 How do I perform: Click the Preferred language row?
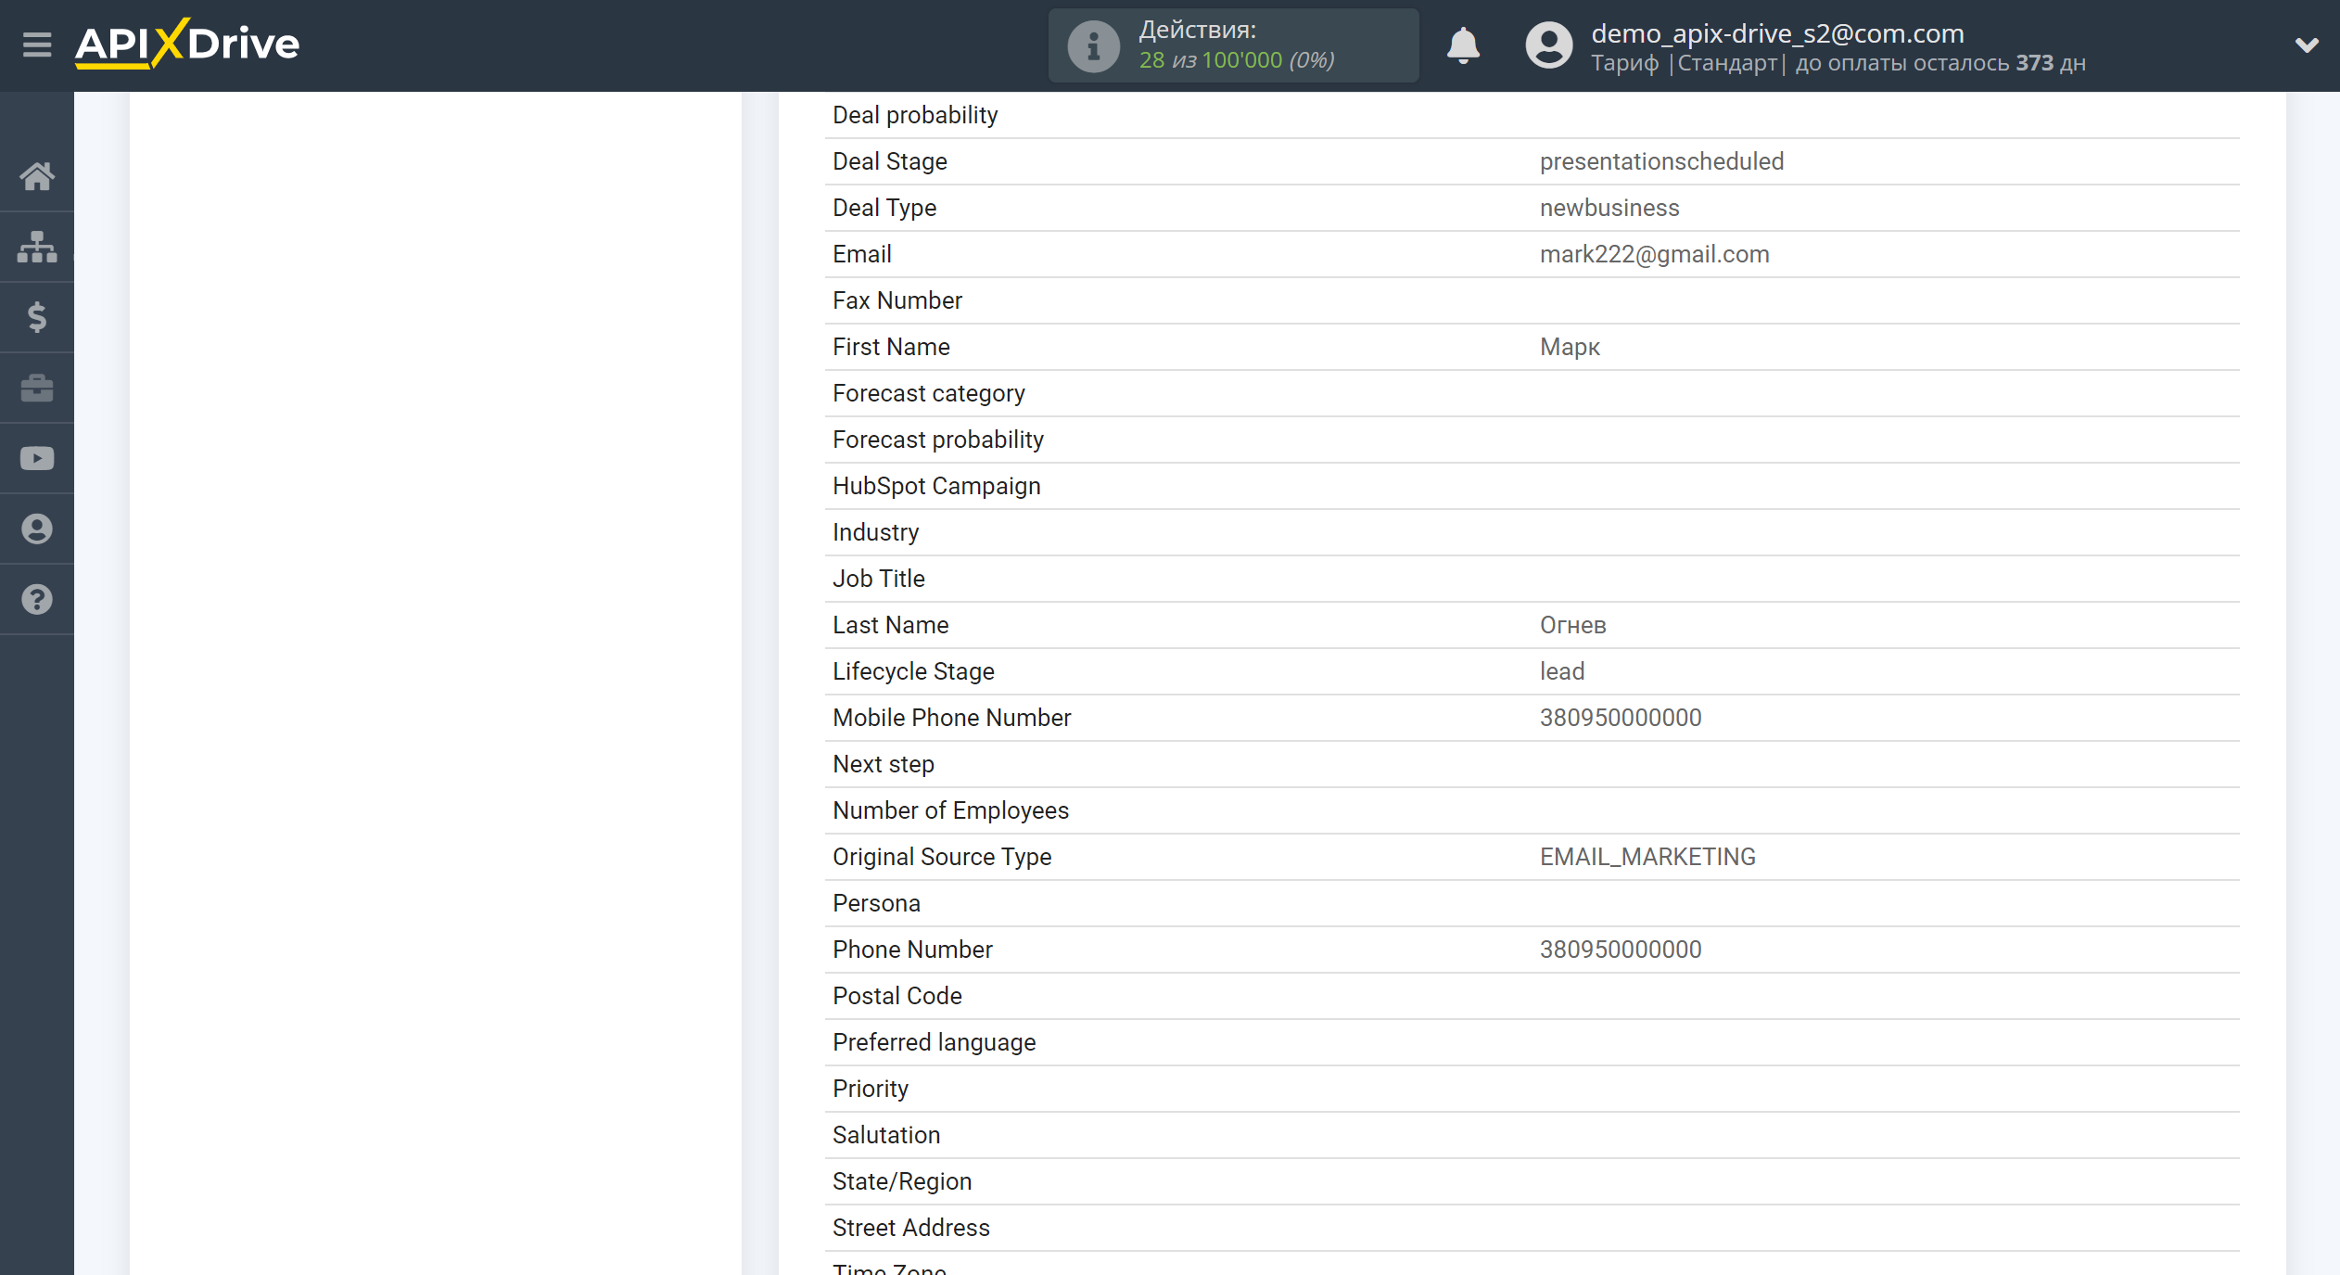click(x=1532, y=1042)
